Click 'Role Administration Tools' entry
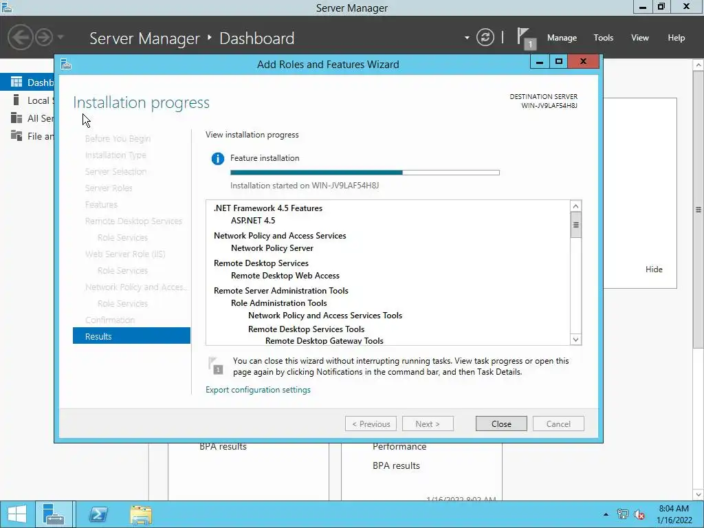The height and width of the screenshot is (528, 704). point(279,303)
